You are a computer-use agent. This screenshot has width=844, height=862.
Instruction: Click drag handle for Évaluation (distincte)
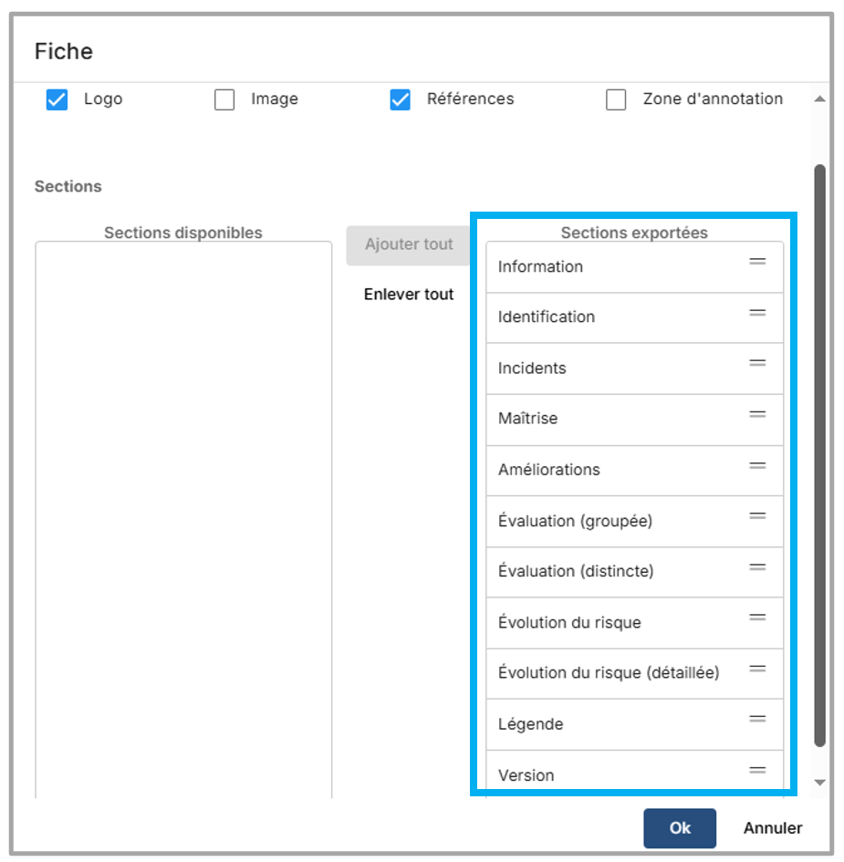757,567
